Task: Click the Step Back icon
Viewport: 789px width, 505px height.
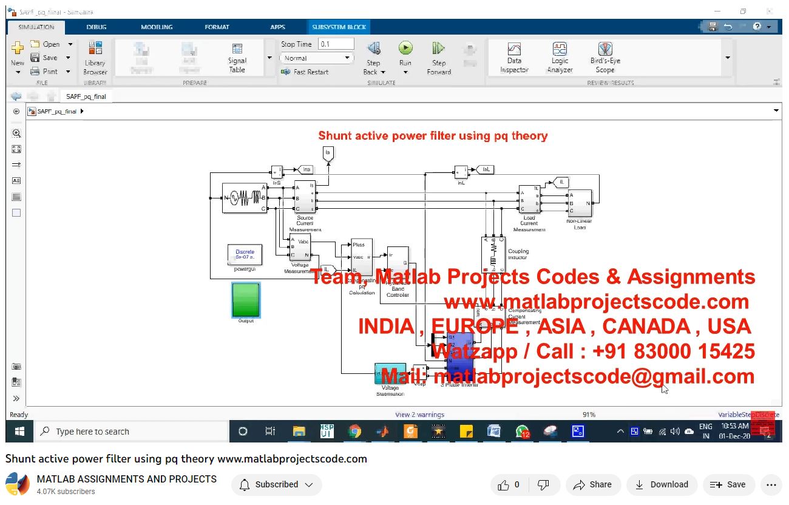Action: click(374, 49)
